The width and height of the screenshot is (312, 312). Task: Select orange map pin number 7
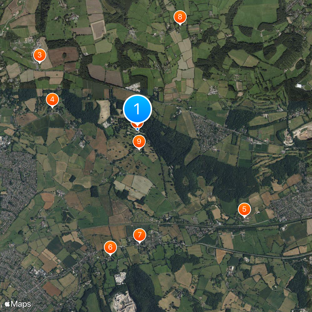(x=140, y=236)
